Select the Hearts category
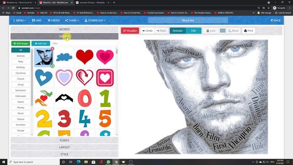This screenshot has width=293, height=165. [21, 102]
